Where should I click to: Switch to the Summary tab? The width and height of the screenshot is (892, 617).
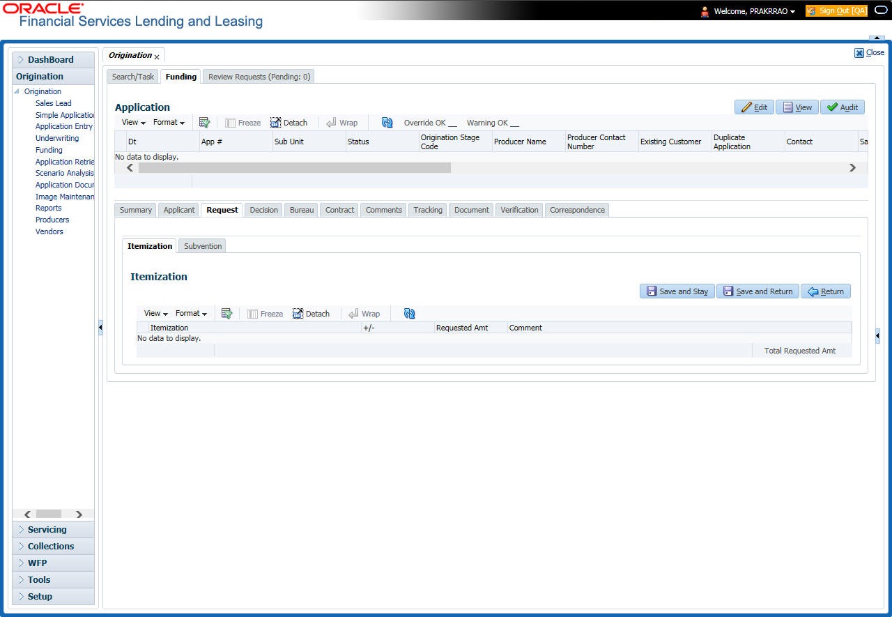(x=135, y=210)
